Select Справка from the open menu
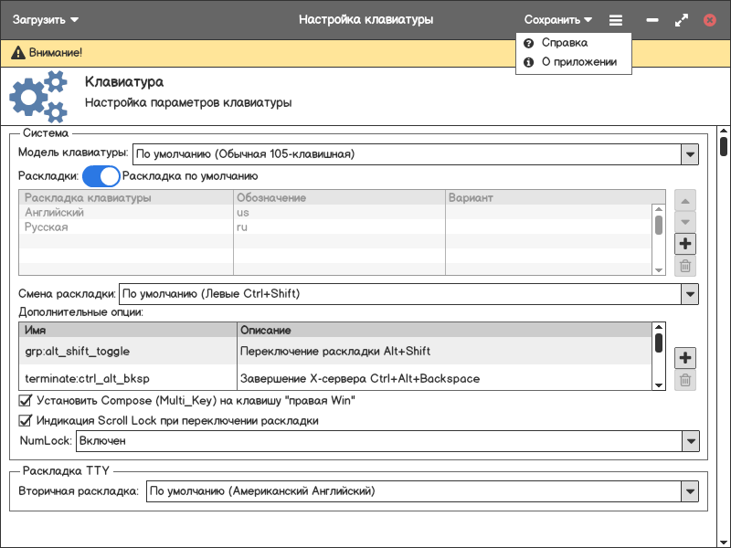The height and width of the screenshot is (548, 731). click(564, 43)
